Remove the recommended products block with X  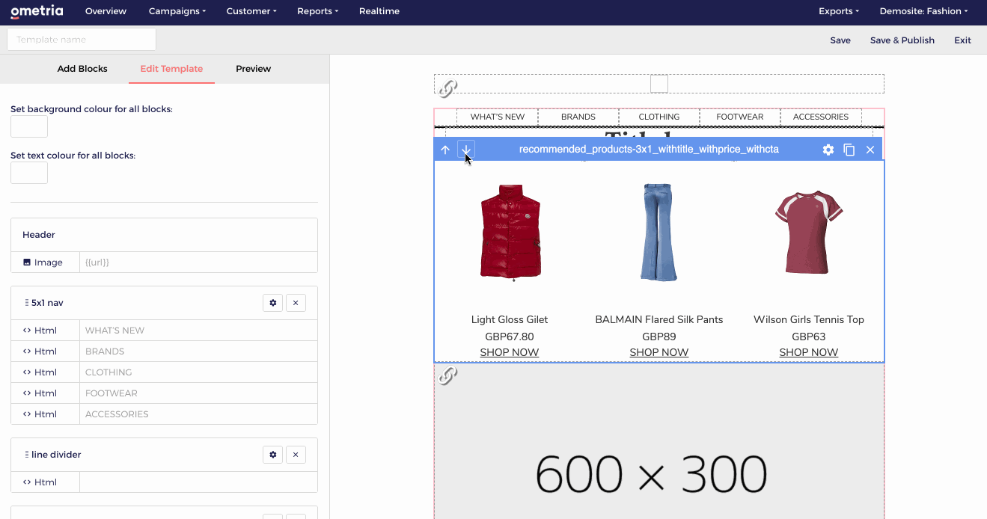tap(870, 150)
